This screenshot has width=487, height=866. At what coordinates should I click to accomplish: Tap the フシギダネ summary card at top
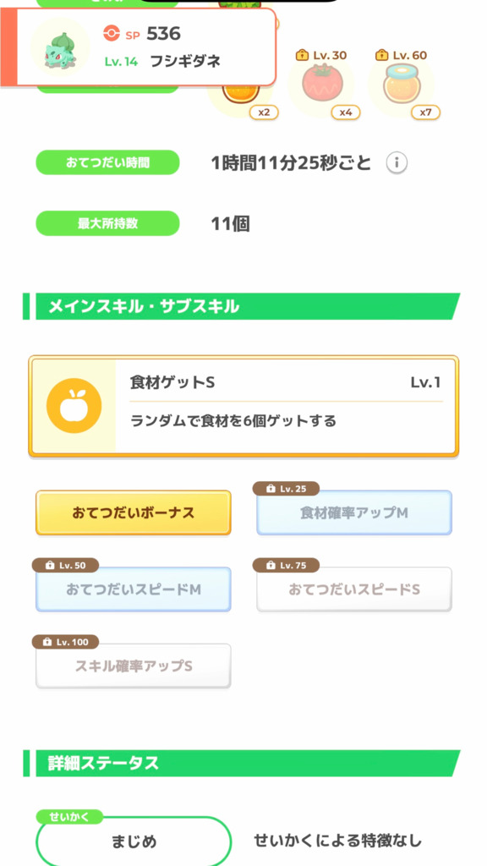(138, 47)
